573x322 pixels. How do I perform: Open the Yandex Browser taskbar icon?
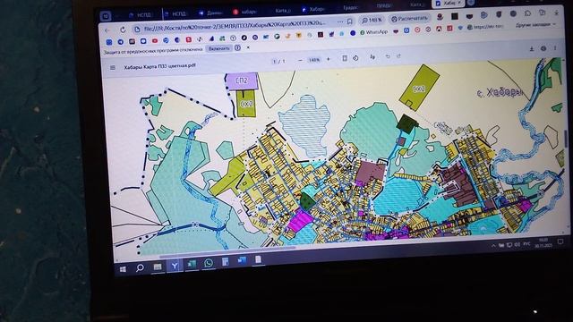click(x=175, y=266)
